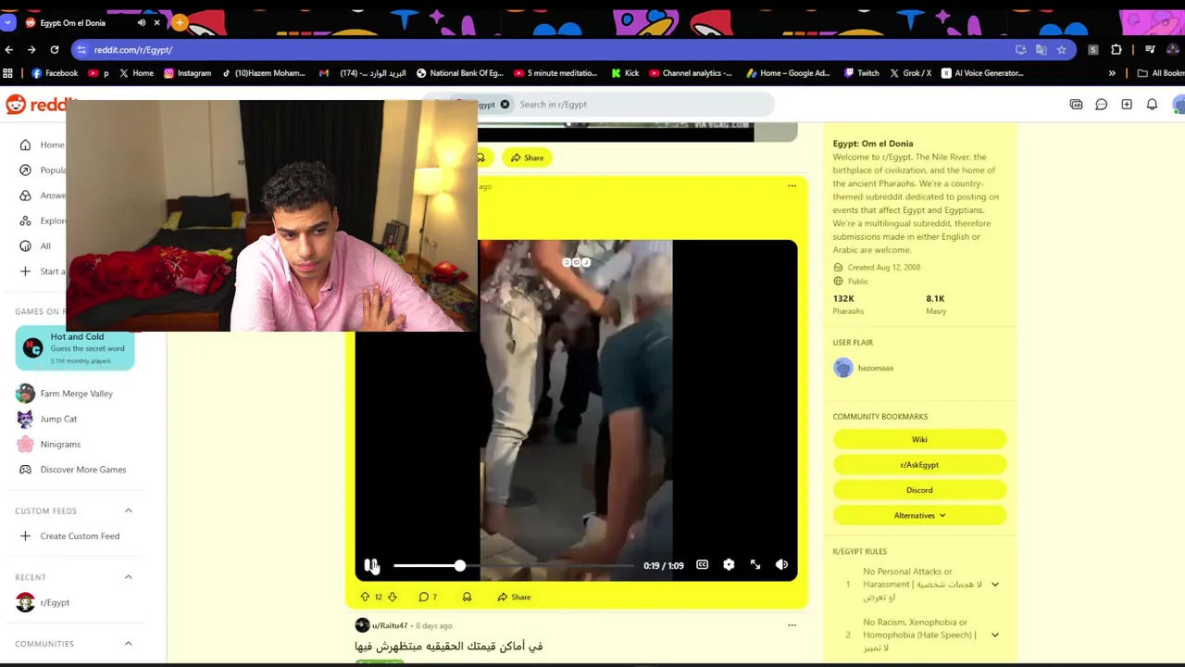
Task: Open the Grok / X bookmark
Action: click(910, 73)
